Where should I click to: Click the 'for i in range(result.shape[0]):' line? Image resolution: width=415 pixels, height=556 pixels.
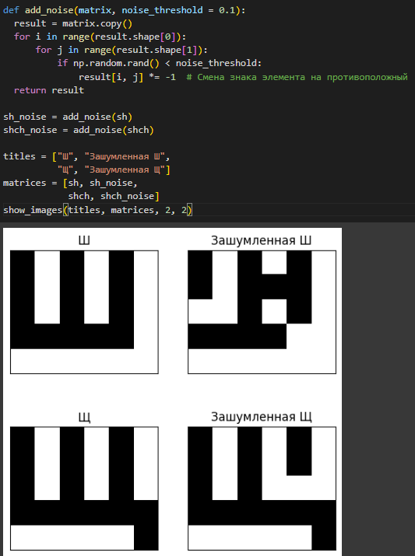pos(100,37)
